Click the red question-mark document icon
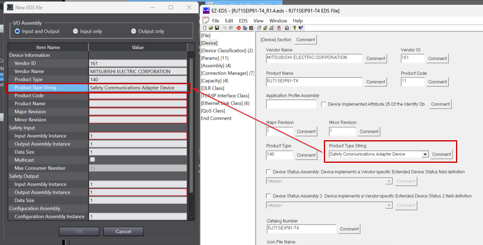This screenshot has width=483, height=245. click(x=279, y=28)
